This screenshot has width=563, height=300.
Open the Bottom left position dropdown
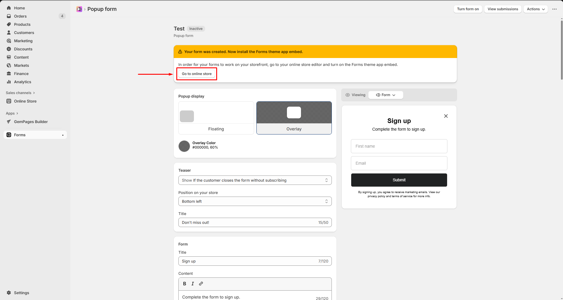click(255, 201)
